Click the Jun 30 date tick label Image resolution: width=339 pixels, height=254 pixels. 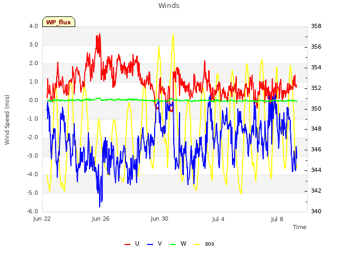159,219
